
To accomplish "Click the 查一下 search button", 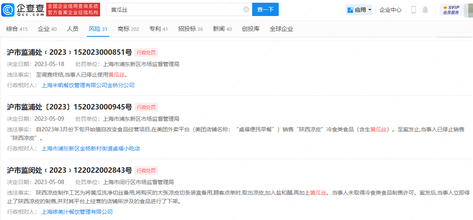I will click(x=265, y=9).
